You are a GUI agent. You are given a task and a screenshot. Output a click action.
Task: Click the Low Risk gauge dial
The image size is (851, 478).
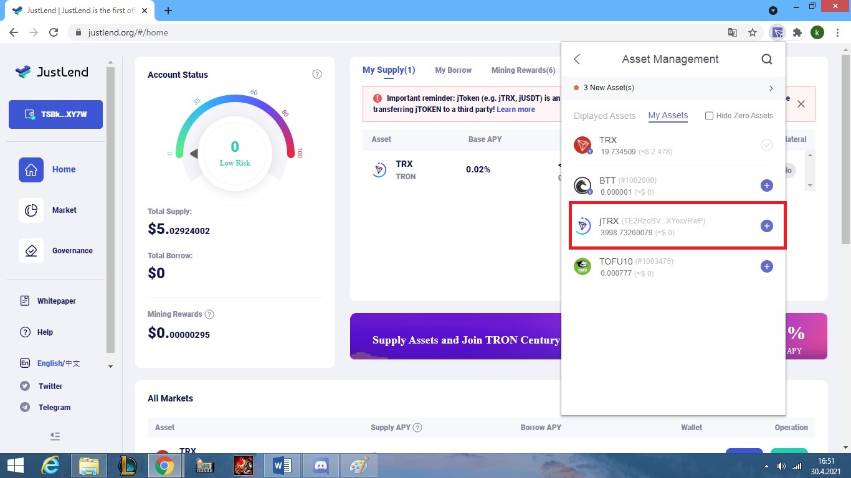235,152
